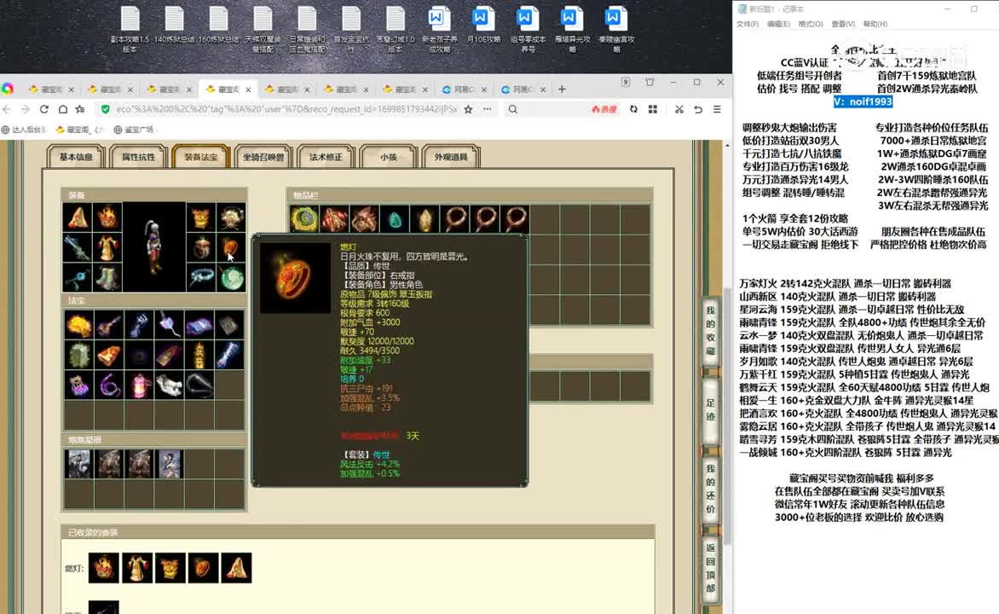Select the triangular hat in the equipment panel
The image size is (999, 614).
[x=78, y=217]
